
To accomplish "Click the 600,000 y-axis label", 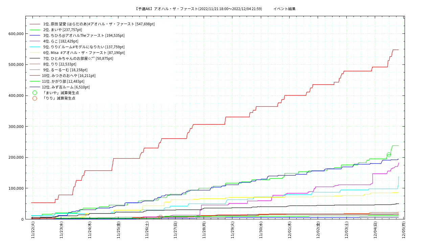I will pyautogui.click(x=16, y=34).
